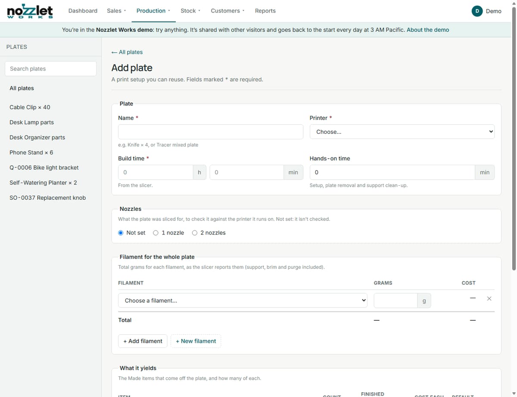The width and height of the screenshot is (517, 397).
Task: Open the Customers menu
Action: point(227,11)
